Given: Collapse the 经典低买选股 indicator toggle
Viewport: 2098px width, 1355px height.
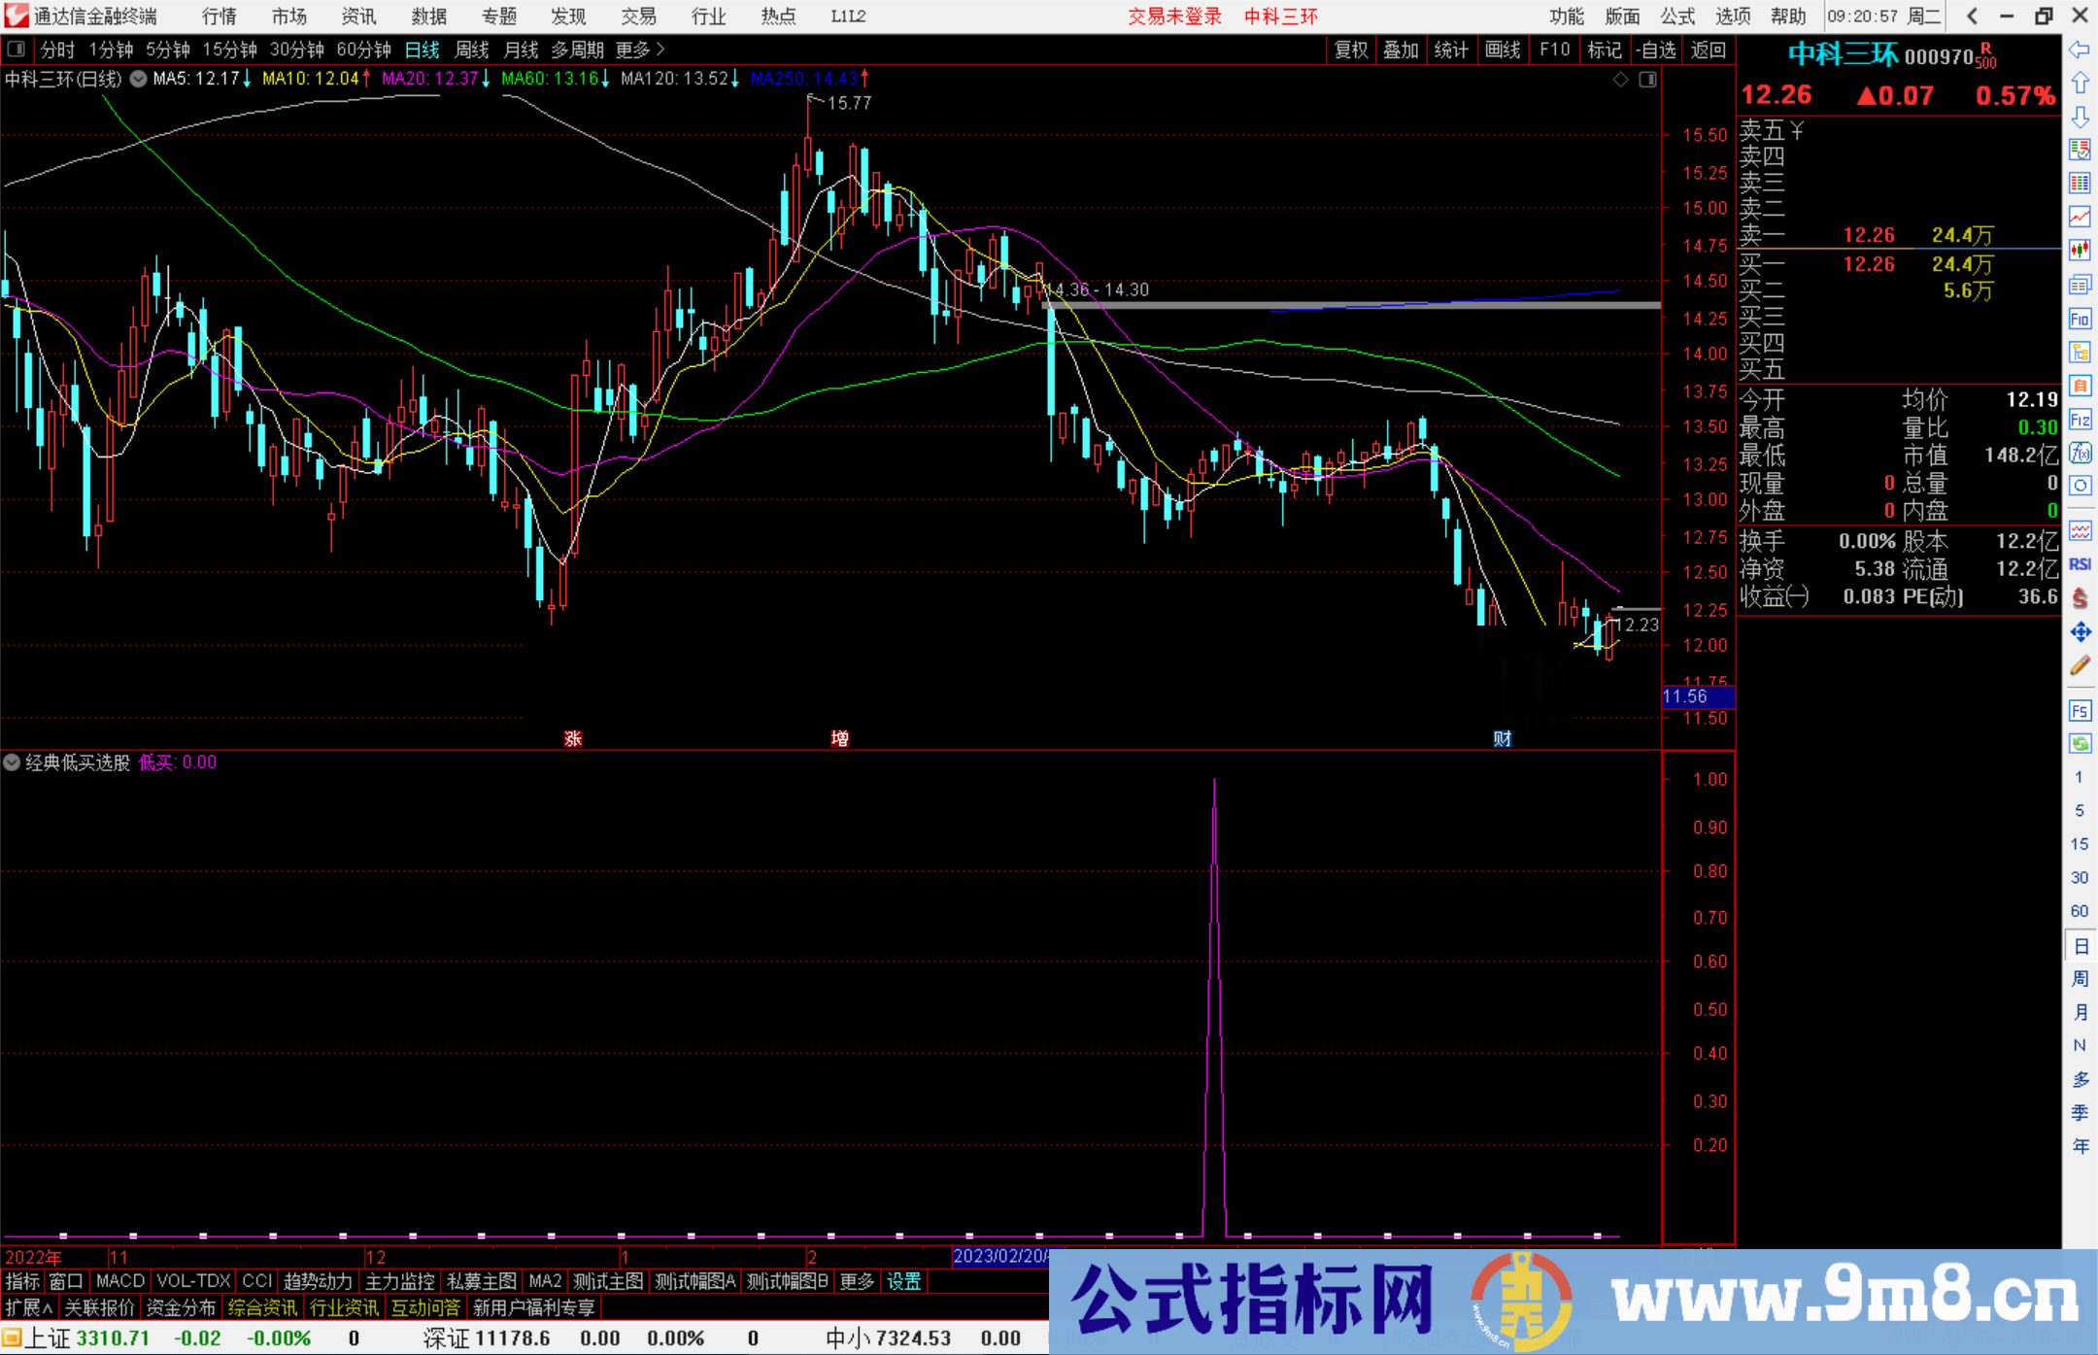Looking at the screenshot, I should (x=12, y=762).
